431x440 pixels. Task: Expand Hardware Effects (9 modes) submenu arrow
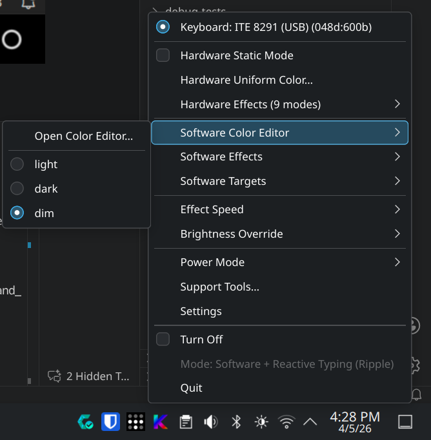[x=397, y=104]
